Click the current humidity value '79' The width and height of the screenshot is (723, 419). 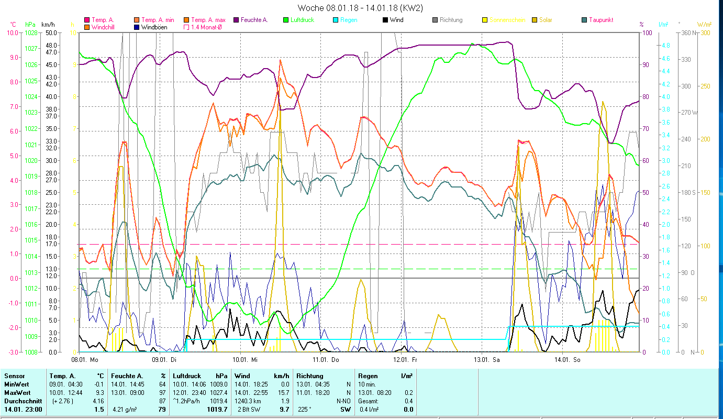[x=162, y=410]
